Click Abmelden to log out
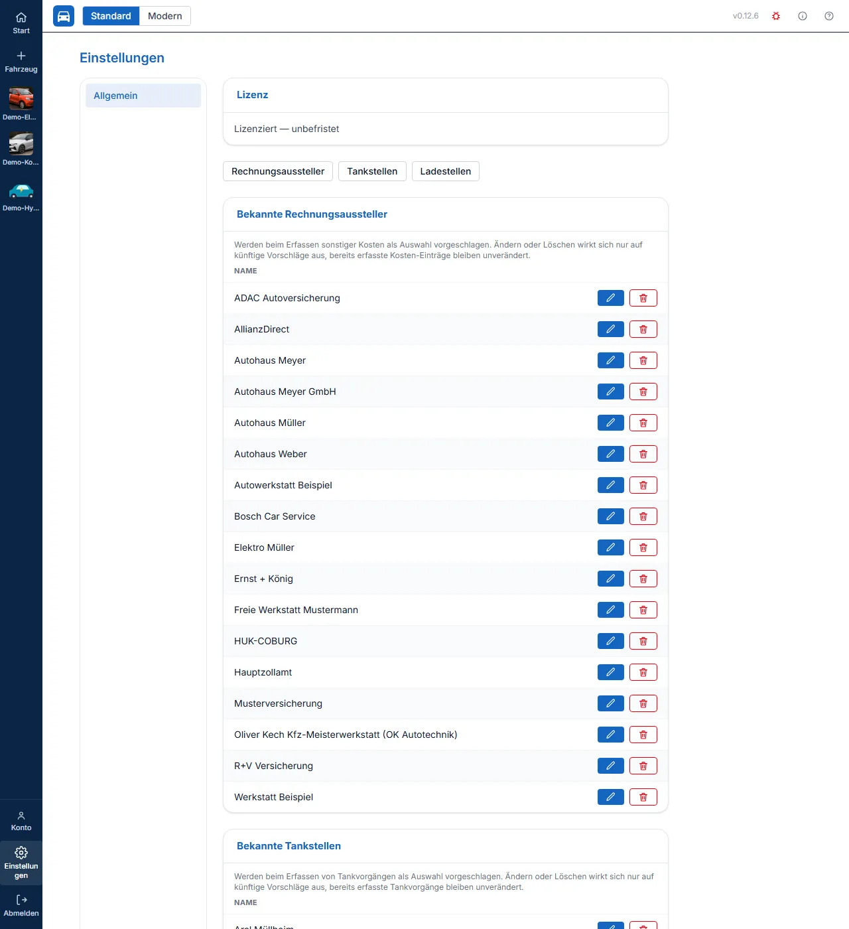This screenshot has width=849, height=929. [21, 906]
